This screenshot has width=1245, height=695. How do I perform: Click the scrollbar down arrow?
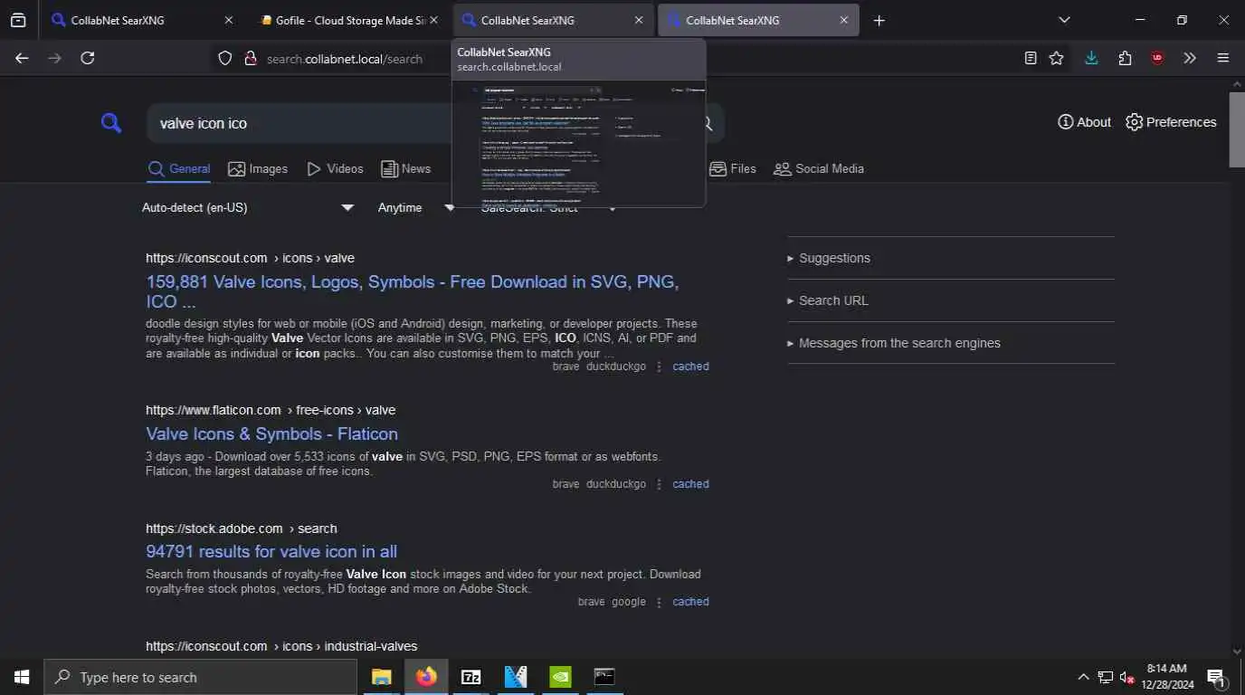point(1237,651)
